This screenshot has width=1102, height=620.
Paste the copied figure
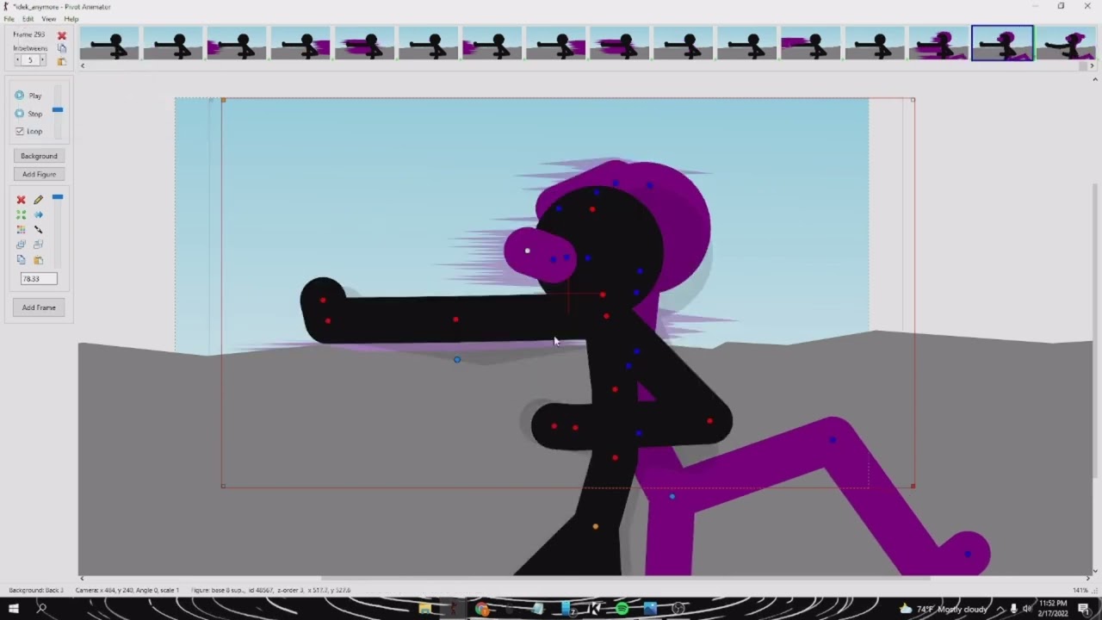click(x=38, y=260)
